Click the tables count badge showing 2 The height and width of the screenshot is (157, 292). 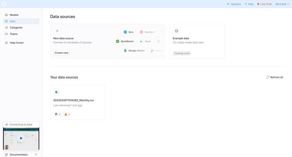point(57,115)
